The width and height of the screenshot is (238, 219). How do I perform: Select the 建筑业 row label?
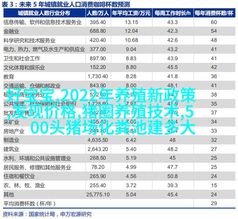11,149
